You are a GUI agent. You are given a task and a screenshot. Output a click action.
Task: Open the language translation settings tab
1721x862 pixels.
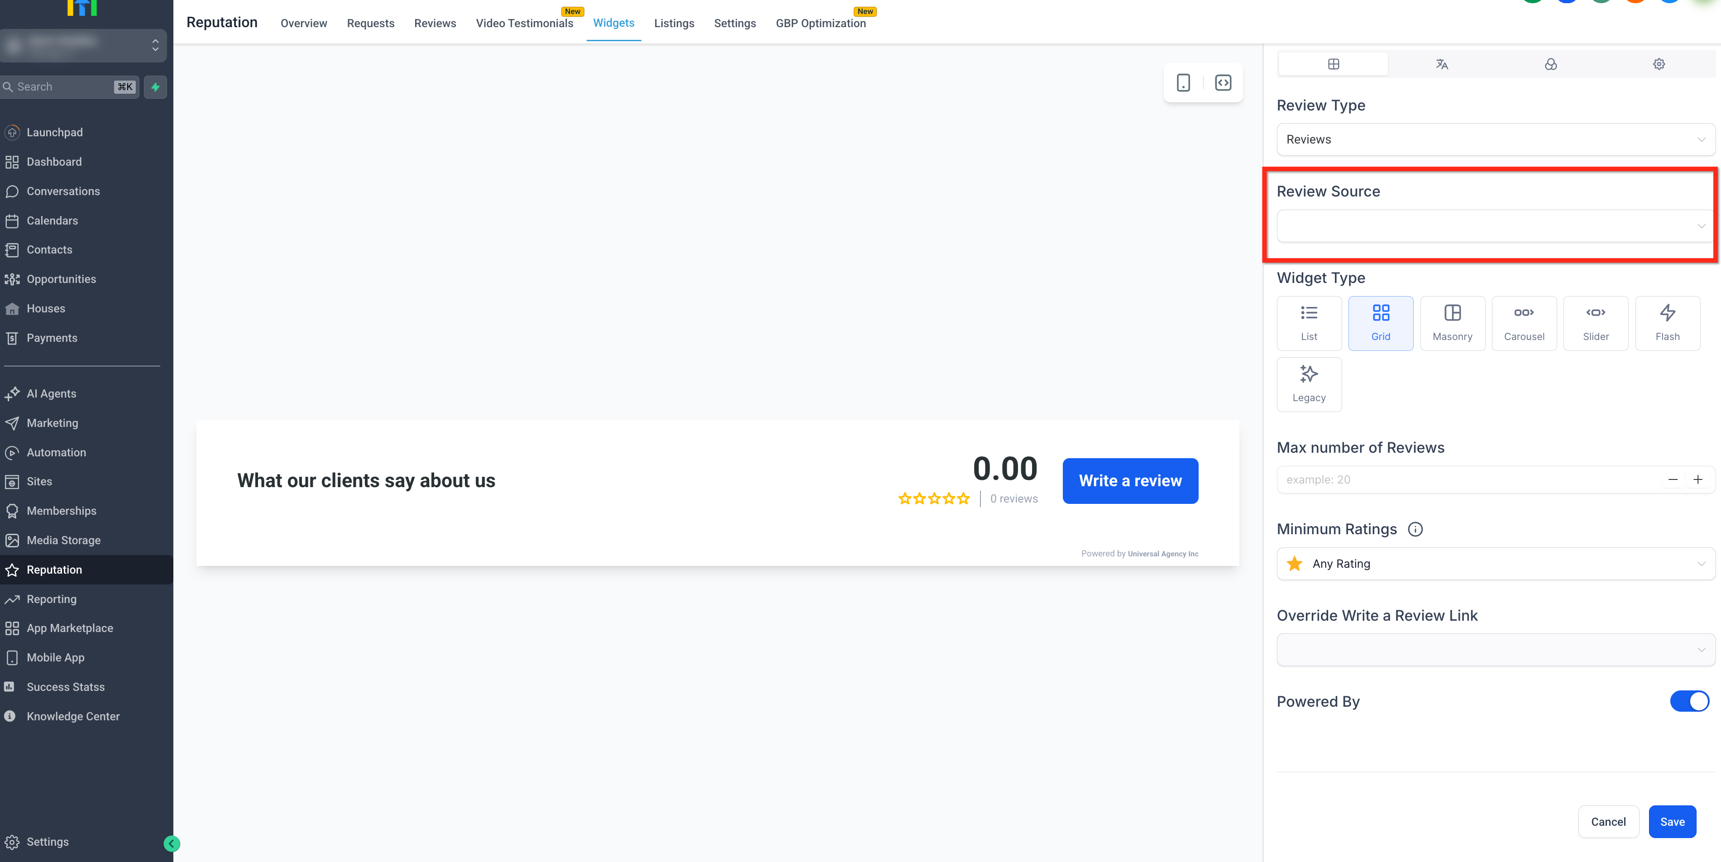(1442, 64)
